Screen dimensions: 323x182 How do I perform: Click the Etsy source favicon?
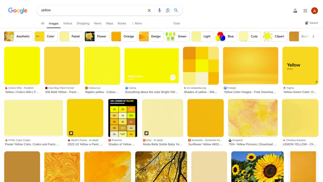144,140
